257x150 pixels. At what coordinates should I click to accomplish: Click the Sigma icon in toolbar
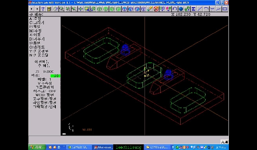pos(194,9)
